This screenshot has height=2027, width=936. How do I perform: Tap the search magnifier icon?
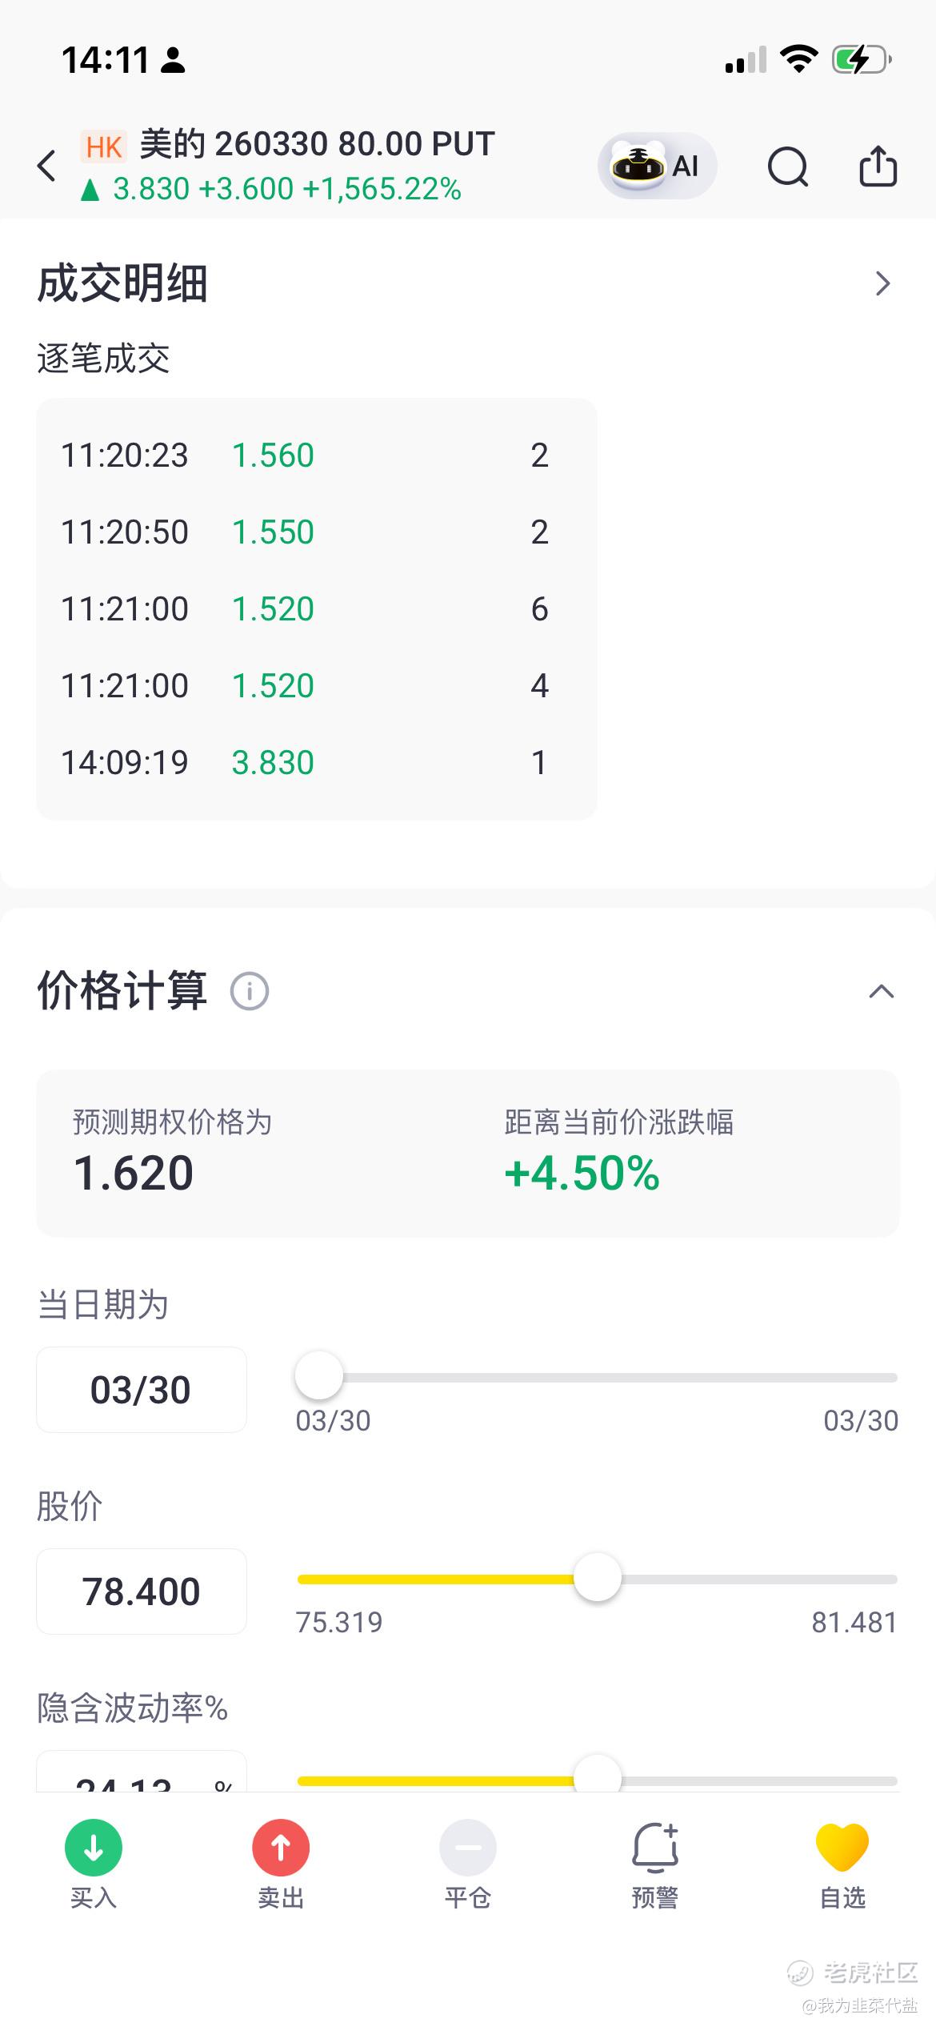[x=788, y=167]
